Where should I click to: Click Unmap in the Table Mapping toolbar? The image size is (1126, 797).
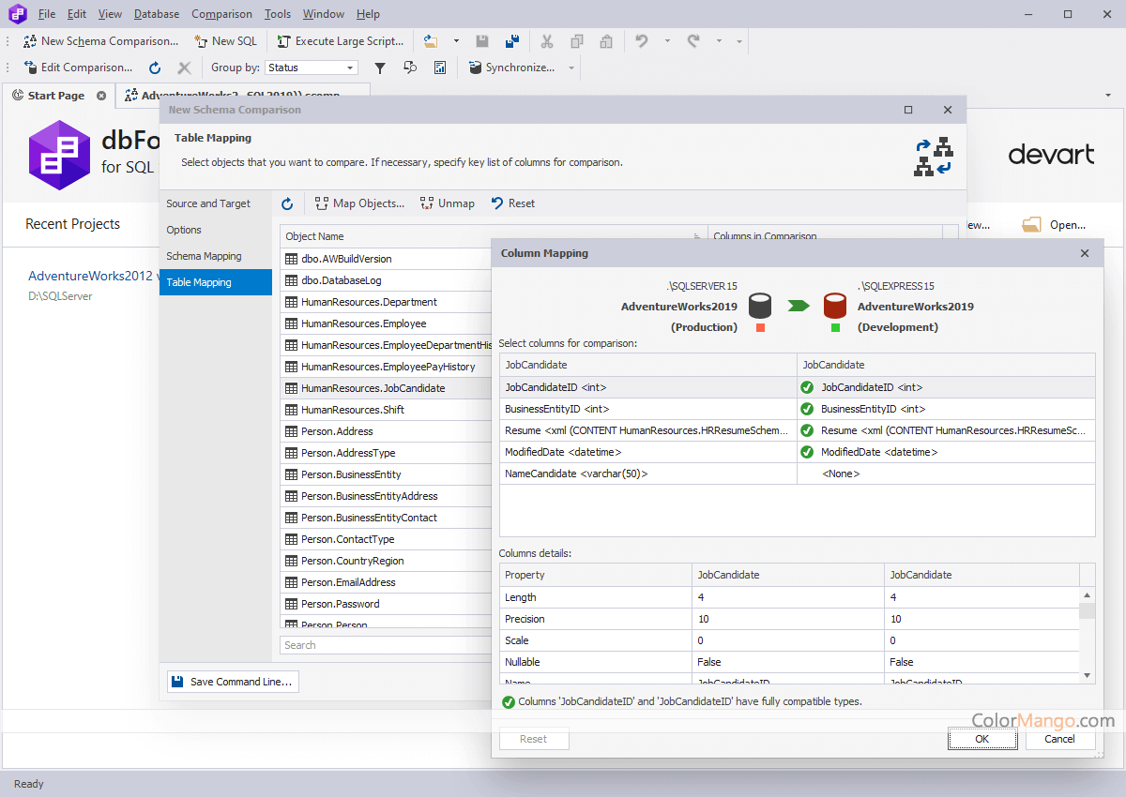(x=447, y=203)
